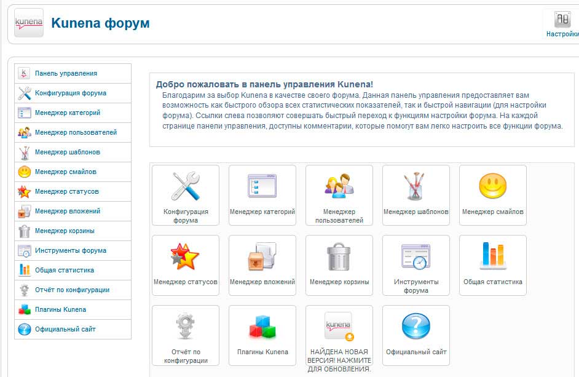579x377 pixels.
Task: Click the Панель управления icon in the sidebar
Action: click(25, 73)
